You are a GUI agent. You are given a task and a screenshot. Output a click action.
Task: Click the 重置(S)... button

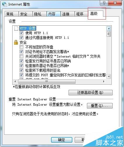100,106
